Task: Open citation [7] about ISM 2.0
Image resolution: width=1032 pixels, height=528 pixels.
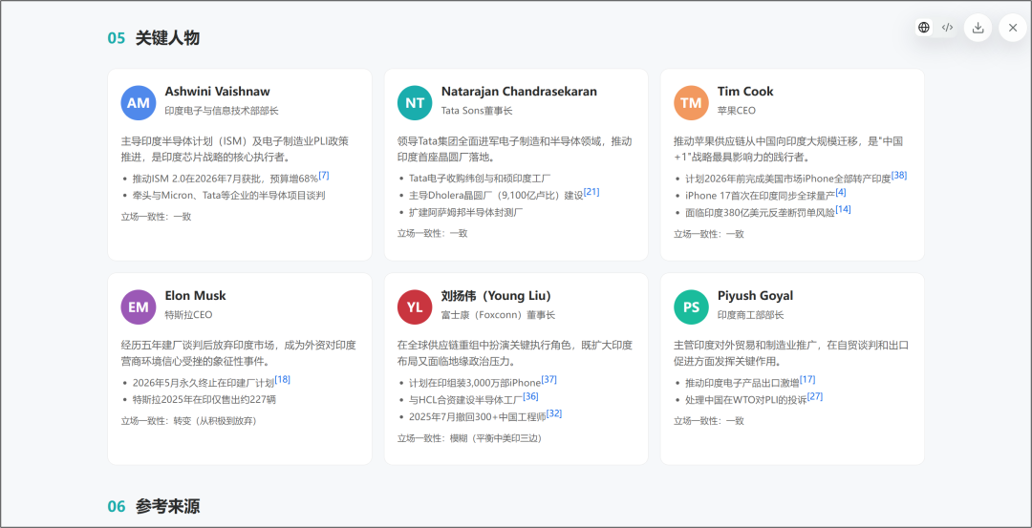Action: pos(324,176)
